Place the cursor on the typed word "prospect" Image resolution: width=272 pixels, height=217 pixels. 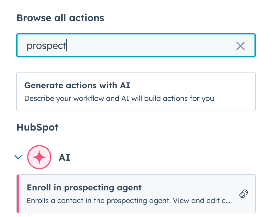pyautogui.click(x=46, y=46)
